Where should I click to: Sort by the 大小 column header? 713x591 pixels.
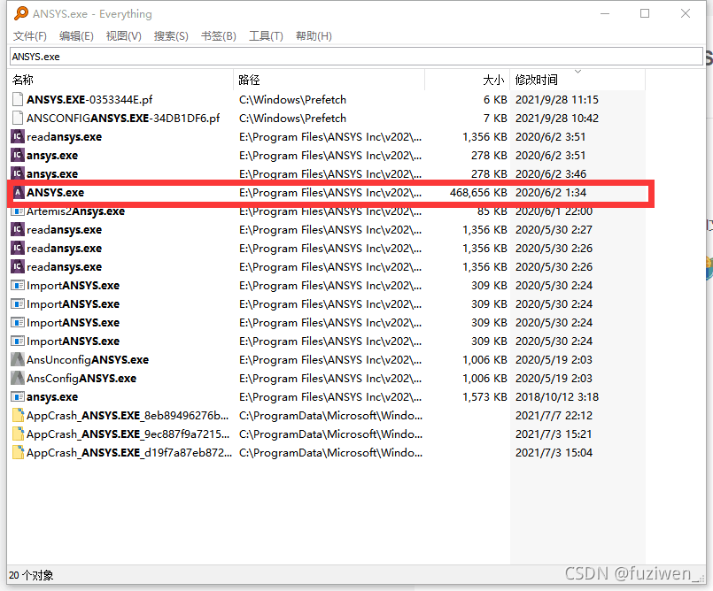point(468,80)
